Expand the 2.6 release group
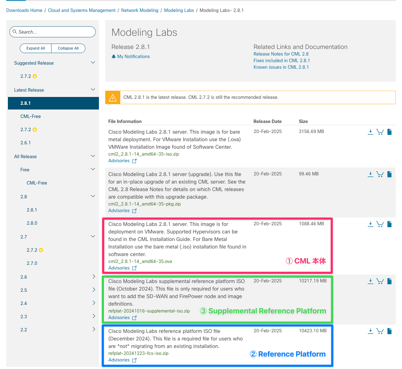The image size is (402, 369). coord(94,276)
